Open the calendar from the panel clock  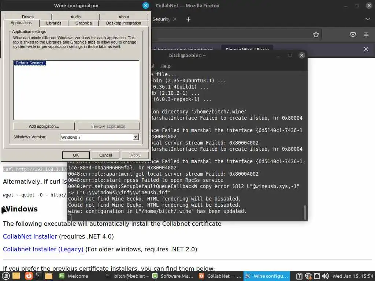pos(353,276)
